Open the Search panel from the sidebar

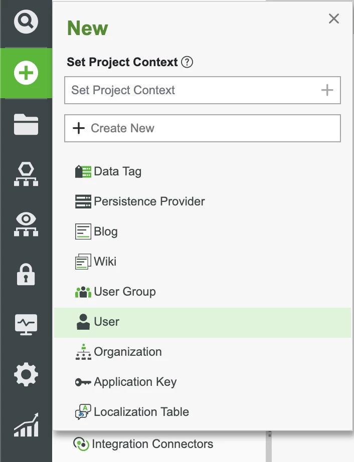(x=25, y=22)
